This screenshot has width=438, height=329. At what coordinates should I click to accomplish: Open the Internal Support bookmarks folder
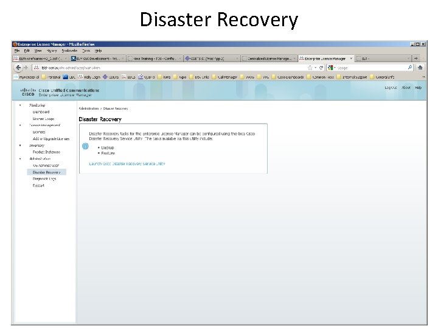point(352,77)
